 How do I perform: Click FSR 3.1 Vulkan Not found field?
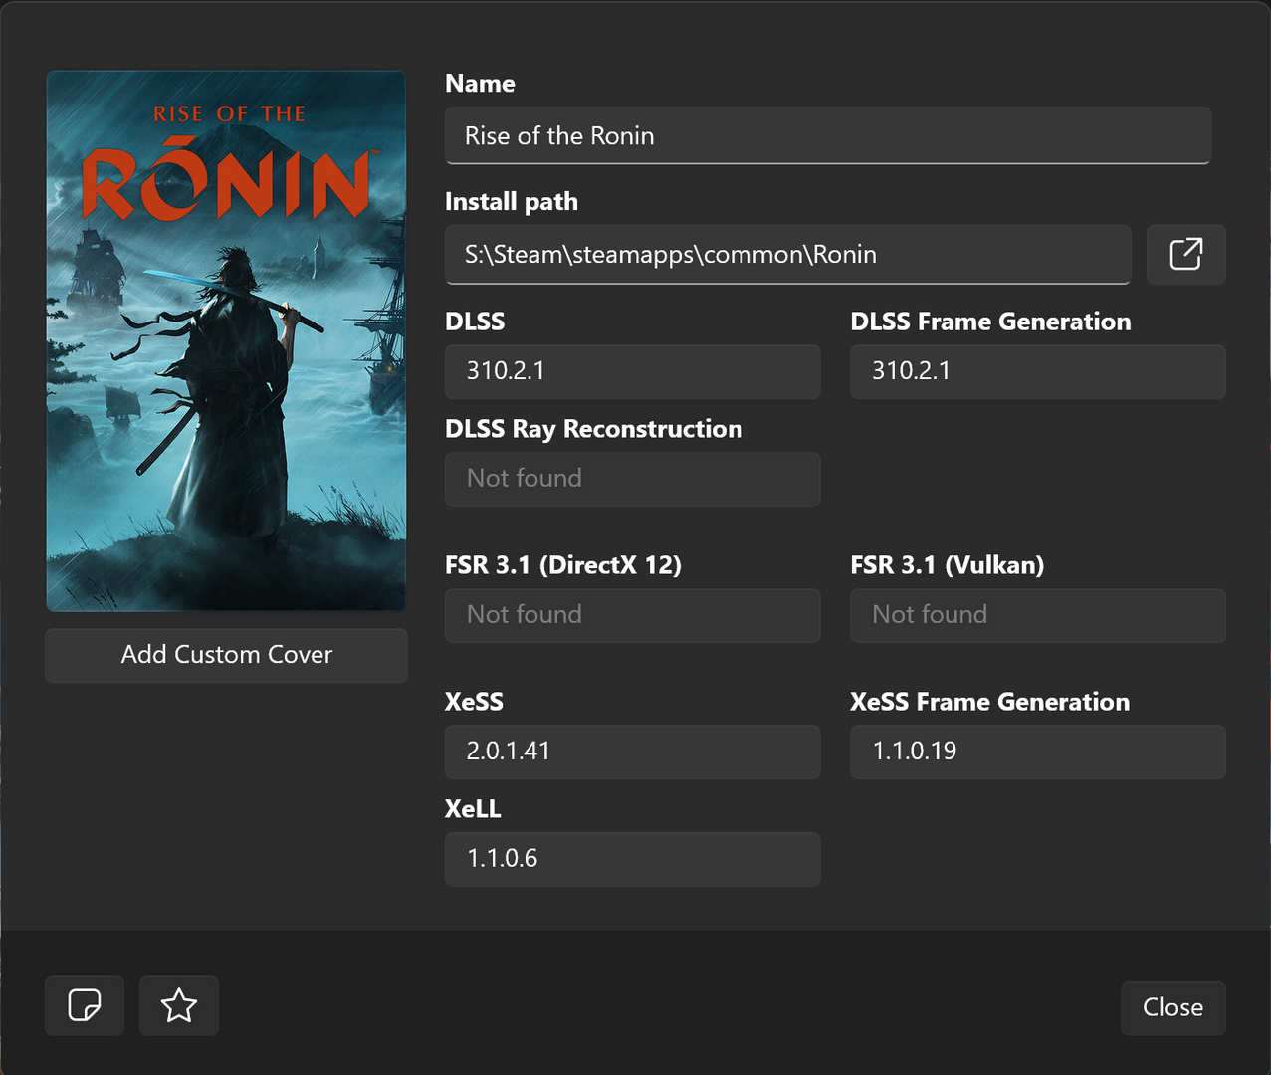pyautogui.click(x=1037, y=615)
